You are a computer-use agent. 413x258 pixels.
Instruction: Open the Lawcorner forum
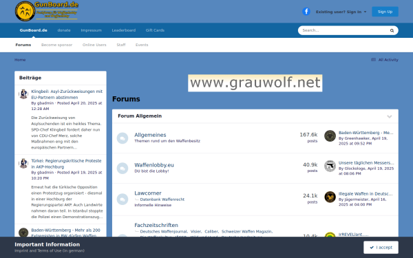click(x=148, y=193)
